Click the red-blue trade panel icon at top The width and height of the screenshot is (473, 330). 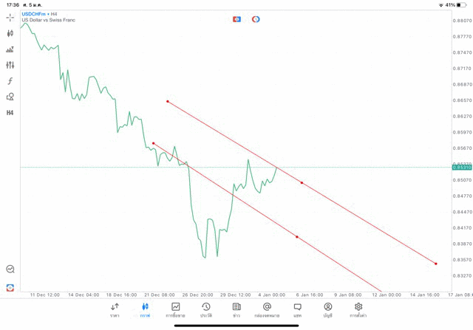click(x=236, y=19)
